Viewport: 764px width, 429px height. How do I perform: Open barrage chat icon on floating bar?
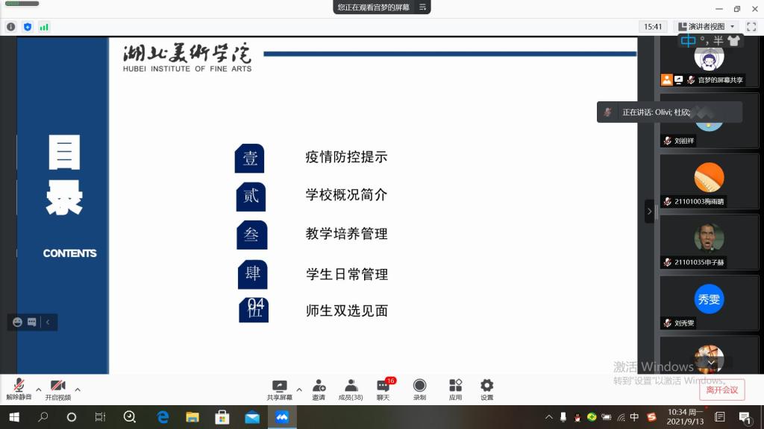[x=31, y=322]
